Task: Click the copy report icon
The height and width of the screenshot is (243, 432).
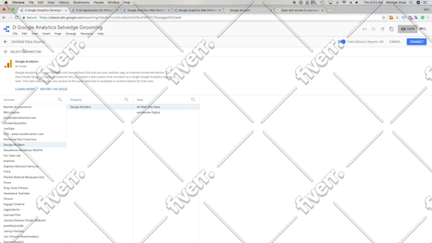Action: point(391,29)
